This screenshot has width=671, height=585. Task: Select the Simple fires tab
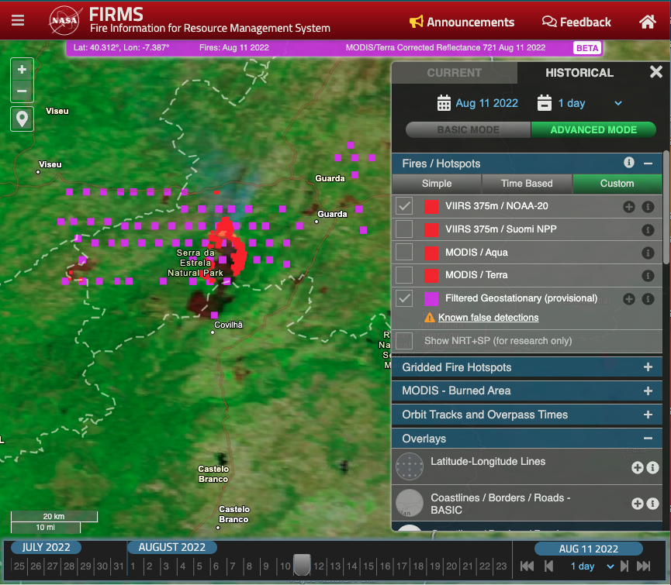tap(437, 184)
